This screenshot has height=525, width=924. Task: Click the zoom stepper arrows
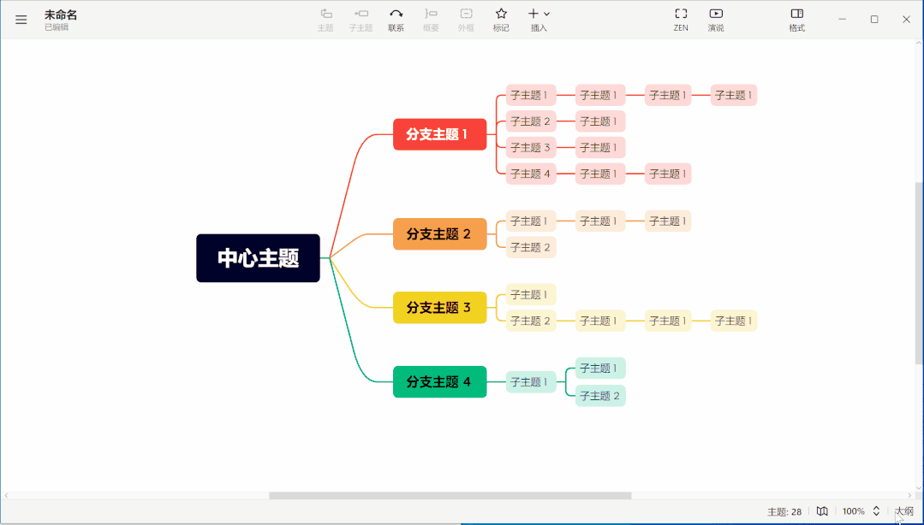pos(876,511)
